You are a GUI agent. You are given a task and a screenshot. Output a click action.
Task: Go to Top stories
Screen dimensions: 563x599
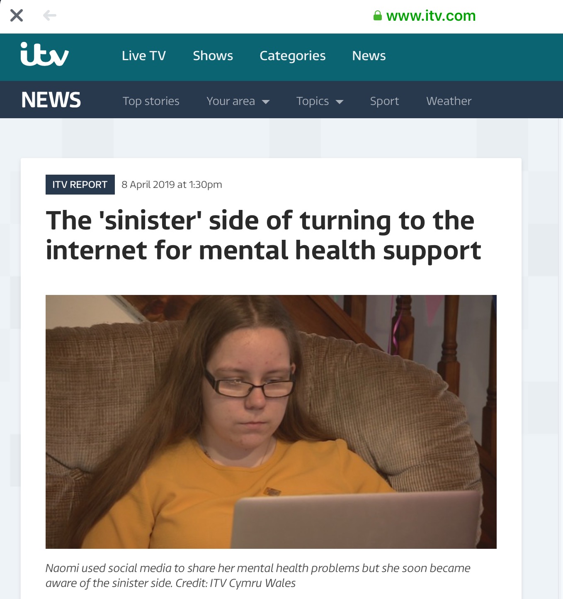pyautogui.click(x=151, y=101)
